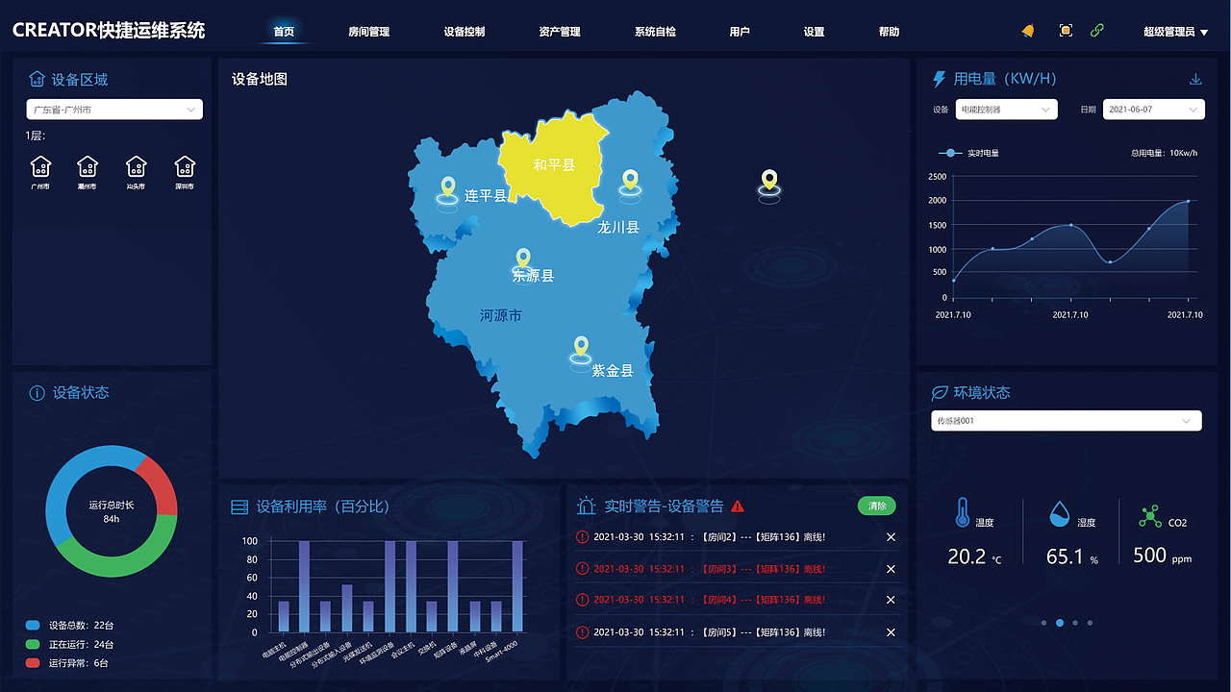Open the 设备控制 menu
1231x692 pixels.
pos(465,32)
